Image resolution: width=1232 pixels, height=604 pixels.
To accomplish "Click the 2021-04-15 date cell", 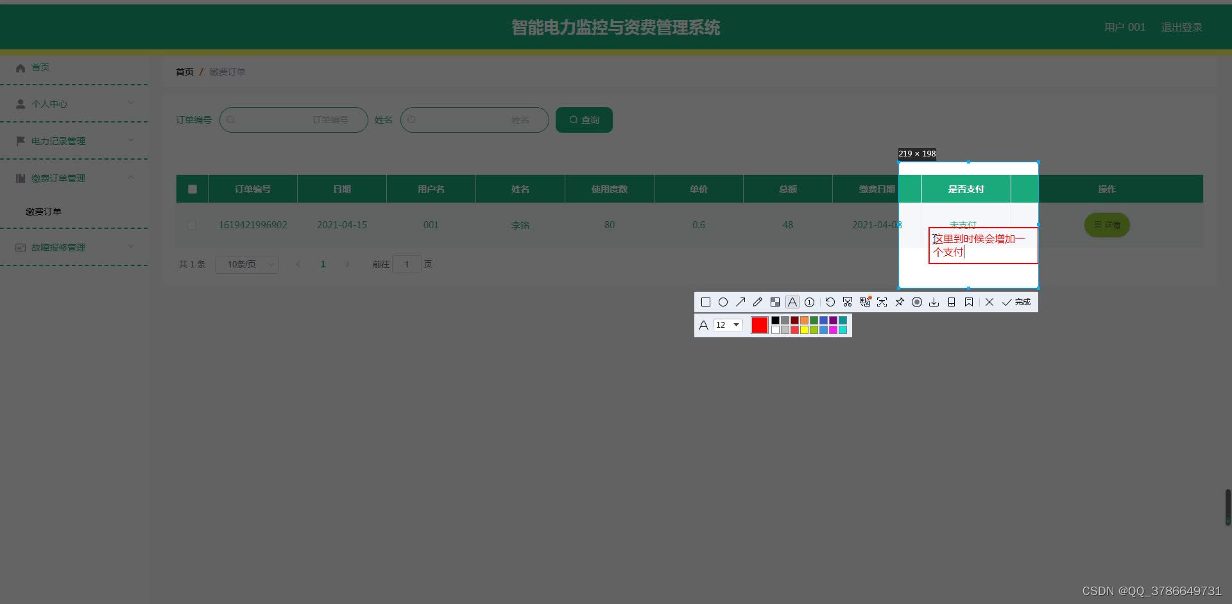I will [342, 225].
